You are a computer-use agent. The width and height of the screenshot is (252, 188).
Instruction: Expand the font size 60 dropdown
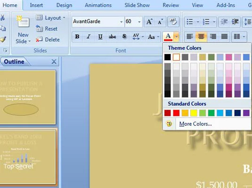coord(139,22)
